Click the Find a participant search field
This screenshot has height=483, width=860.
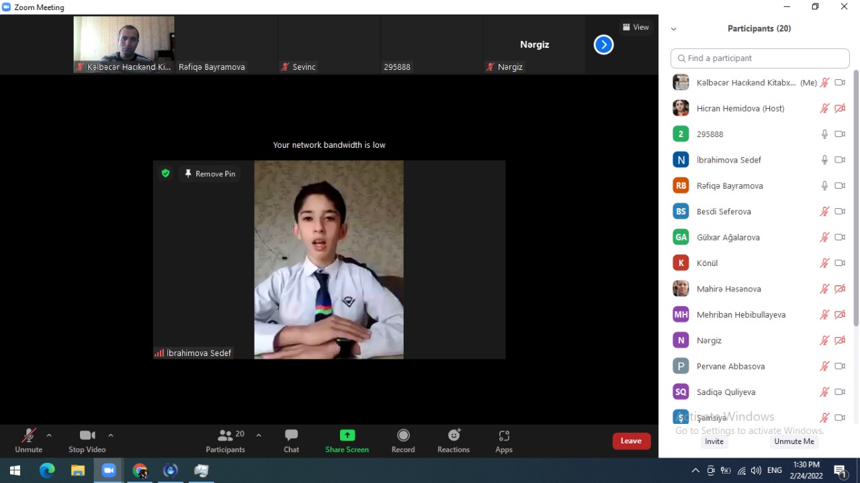click(x=760, y=58)
